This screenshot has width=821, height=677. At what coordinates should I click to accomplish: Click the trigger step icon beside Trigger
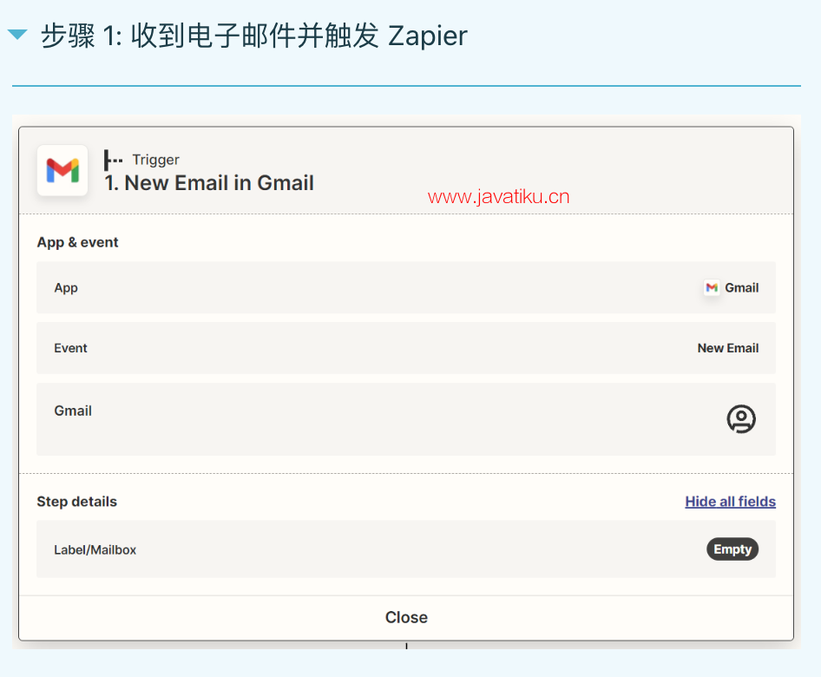pos(113,160)
